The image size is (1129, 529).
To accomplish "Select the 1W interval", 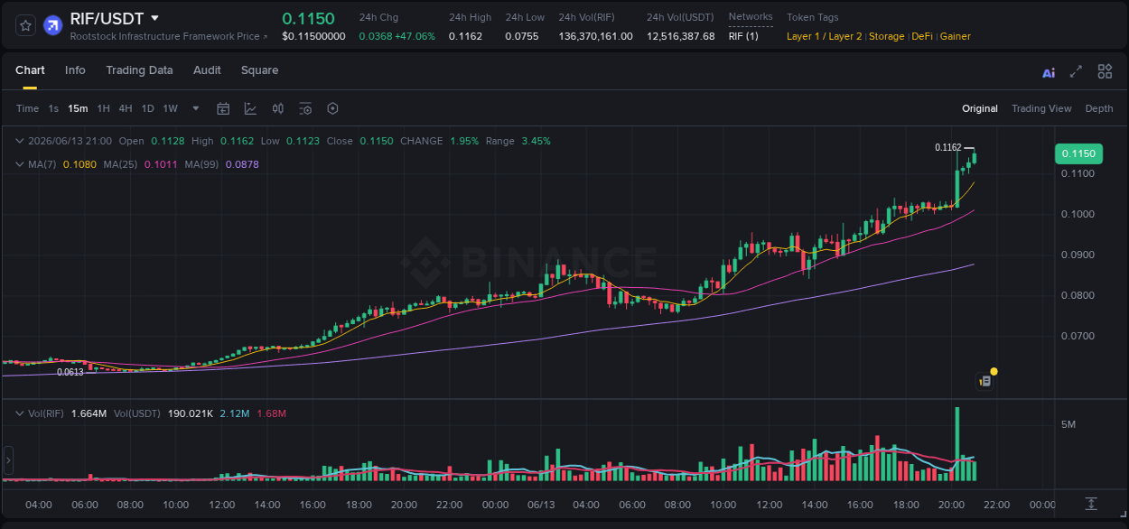I will pos(170,108).
